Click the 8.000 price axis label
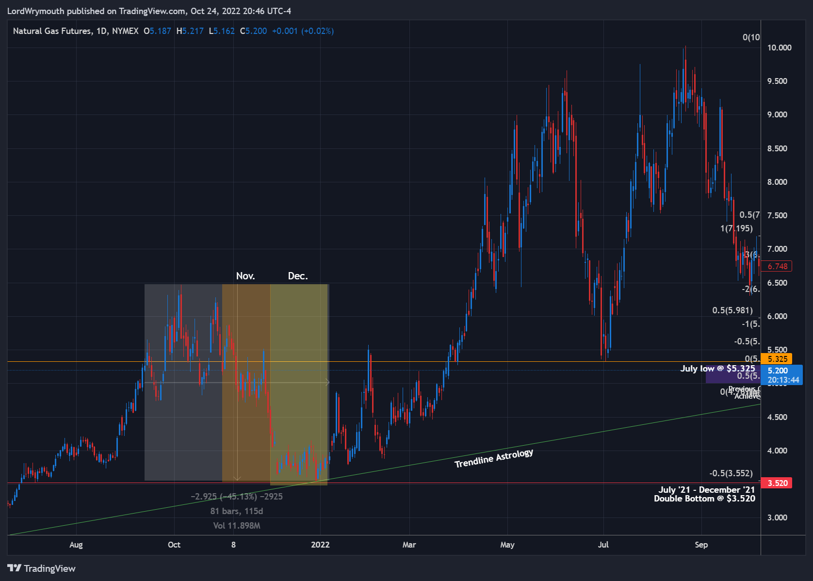 tap(777, 182)
